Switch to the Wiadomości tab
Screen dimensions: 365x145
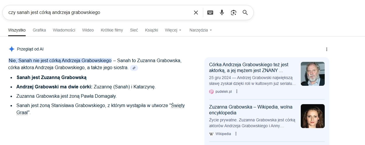pos(64,30)
